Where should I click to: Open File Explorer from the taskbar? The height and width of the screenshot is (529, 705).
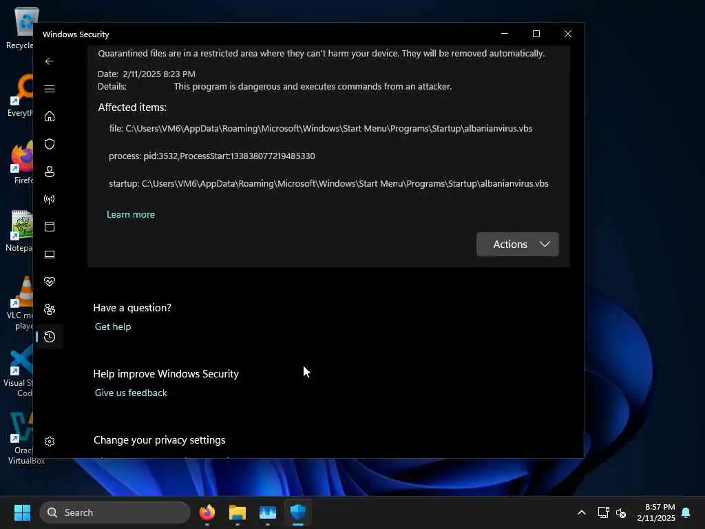pyautogui.click(x=238, y=512)
